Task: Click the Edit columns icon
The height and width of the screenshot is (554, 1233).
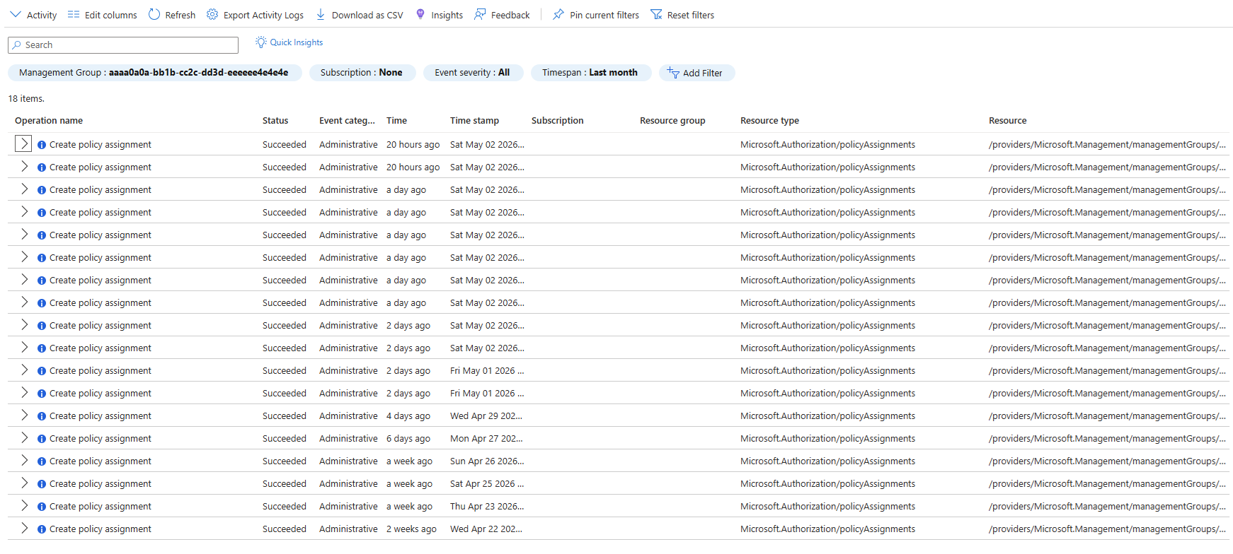Action: click(74, 14)
